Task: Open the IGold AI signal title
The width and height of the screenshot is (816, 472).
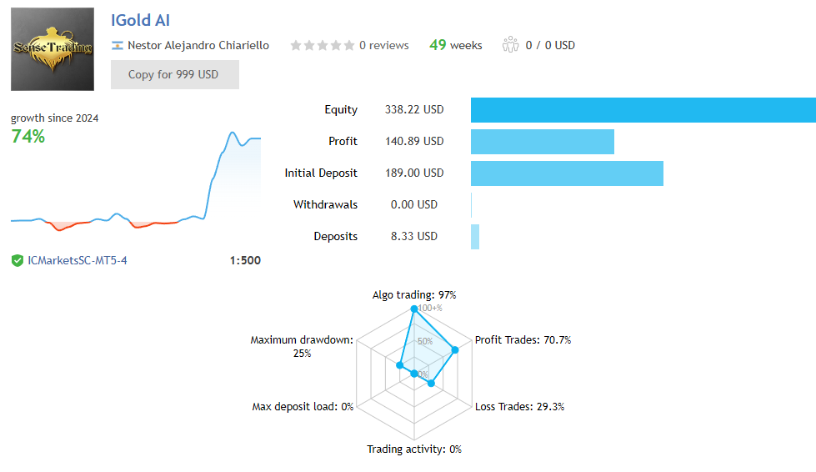Action: pos(140,20)
